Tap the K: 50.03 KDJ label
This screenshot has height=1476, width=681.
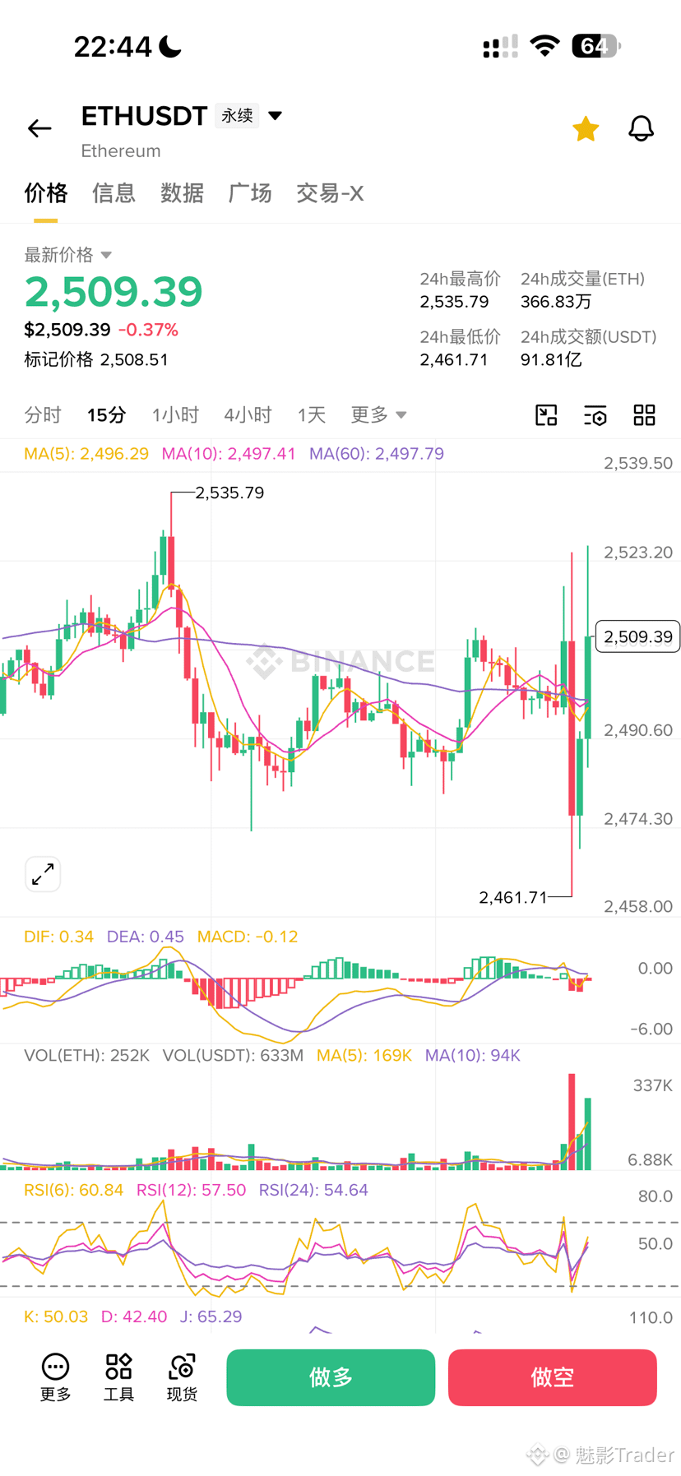(x=56, y=1316)
